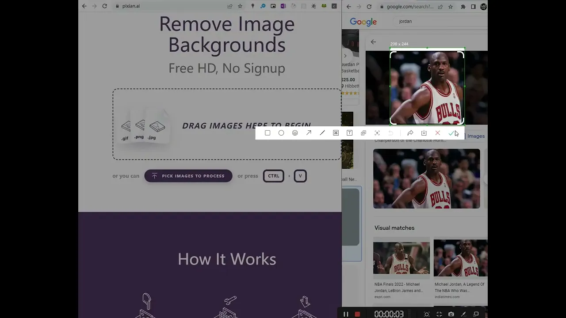Save the screenshot with download icon
566x318 pixels.
click(424, 133)
